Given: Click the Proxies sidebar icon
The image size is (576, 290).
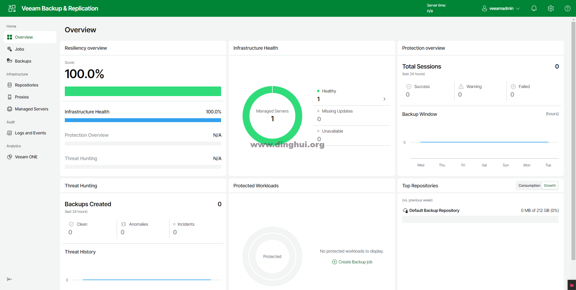Looking at the screenshot, I should 10,97.
